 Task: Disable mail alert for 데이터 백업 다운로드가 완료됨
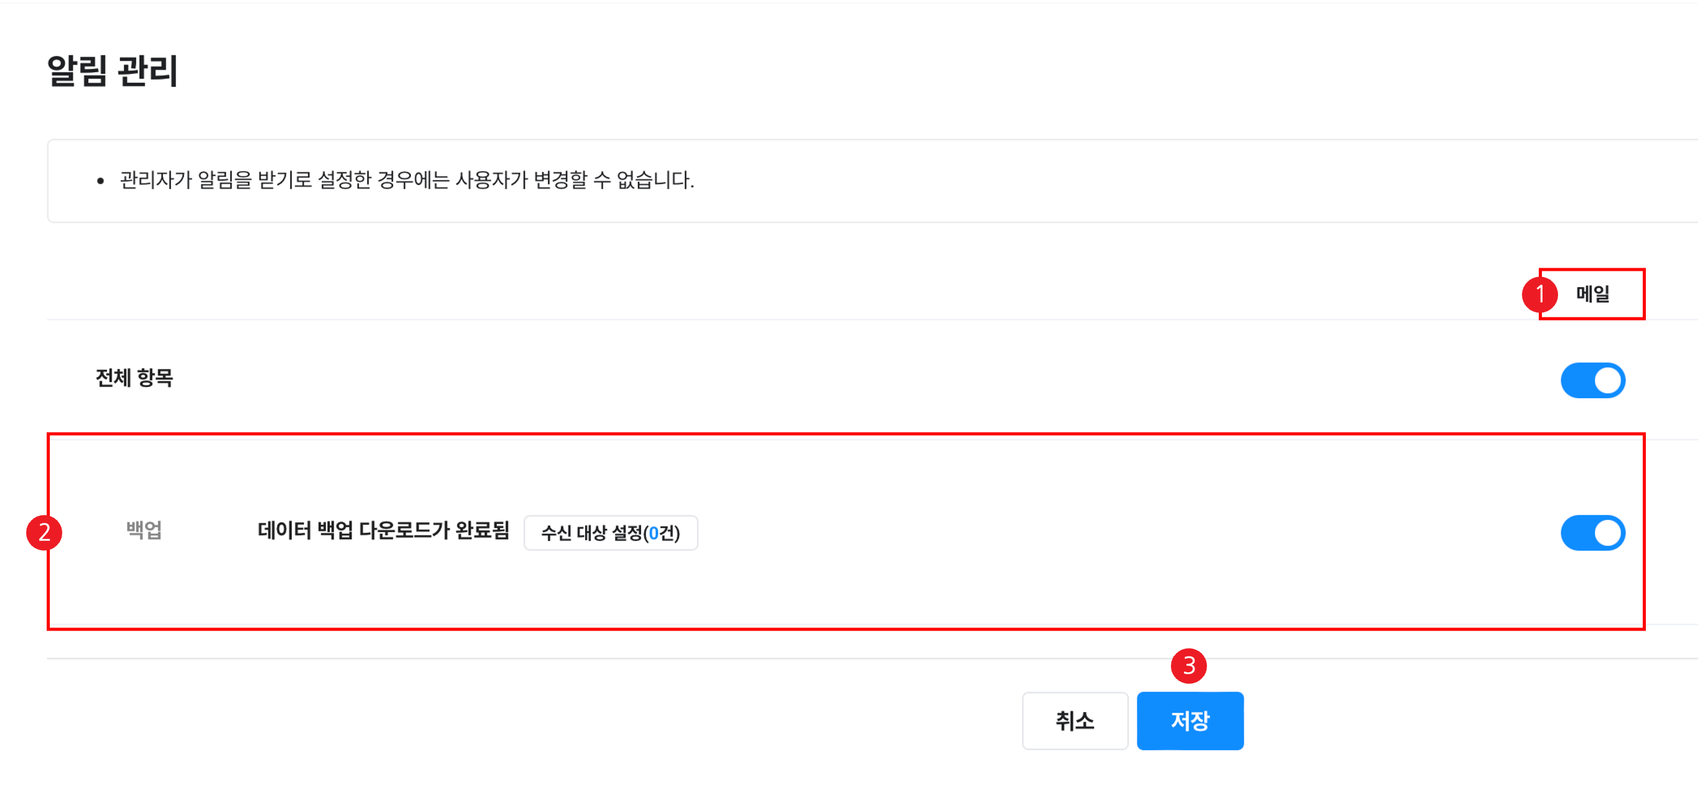[x=1592, y=532]
